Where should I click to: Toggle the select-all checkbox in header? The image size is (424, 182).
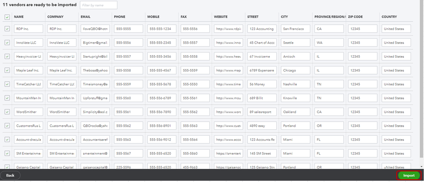click(x=7, y=17)
